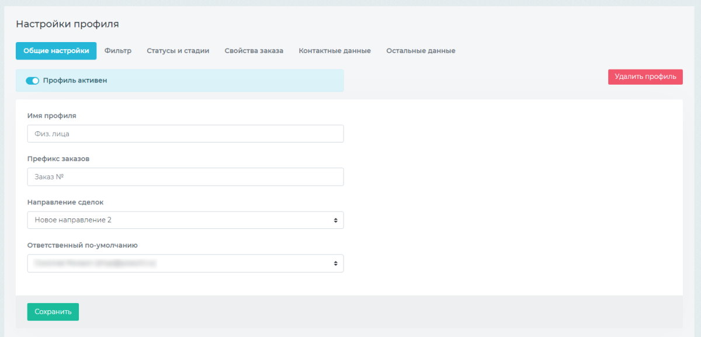This screenshot has width=701, height=337.
Task: Toggle the Профиль активен switch
Action: [x=32, y=81]
